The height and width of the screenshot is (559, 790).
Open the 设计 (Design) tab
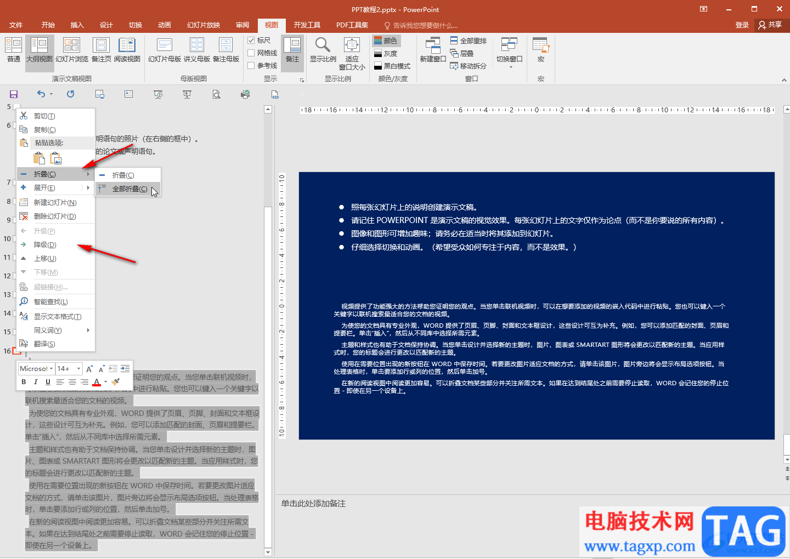(106, 25)
